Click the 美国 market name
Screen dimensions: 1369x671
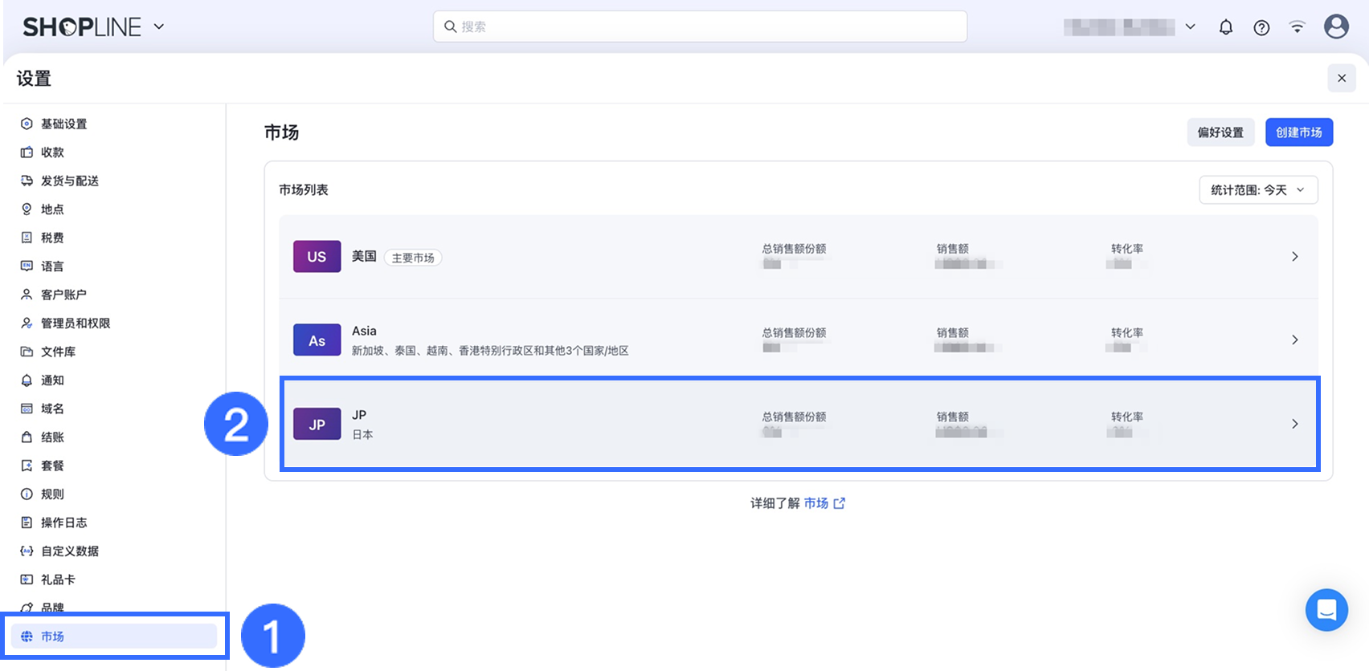(364, 256)
